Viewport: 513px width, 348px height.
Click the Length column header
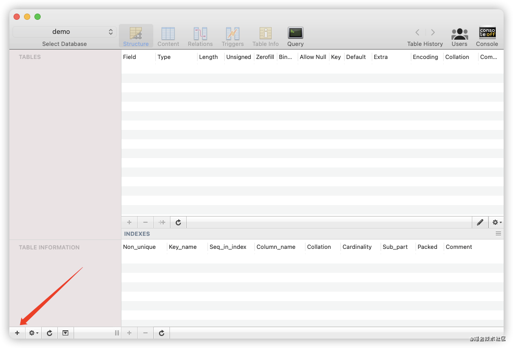click(211, 57)
